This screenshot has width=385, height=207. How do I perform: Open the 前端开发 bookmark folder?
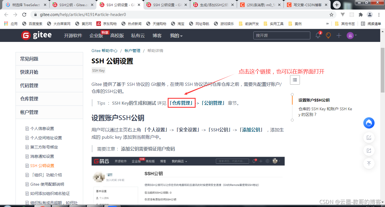click(249, 24)
